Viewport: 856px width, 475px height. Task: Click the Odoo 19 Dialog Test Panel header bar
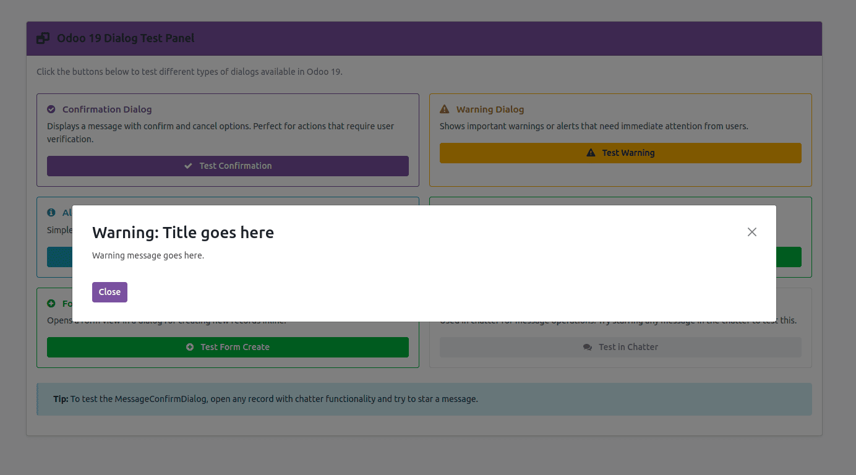pos(424,38)
